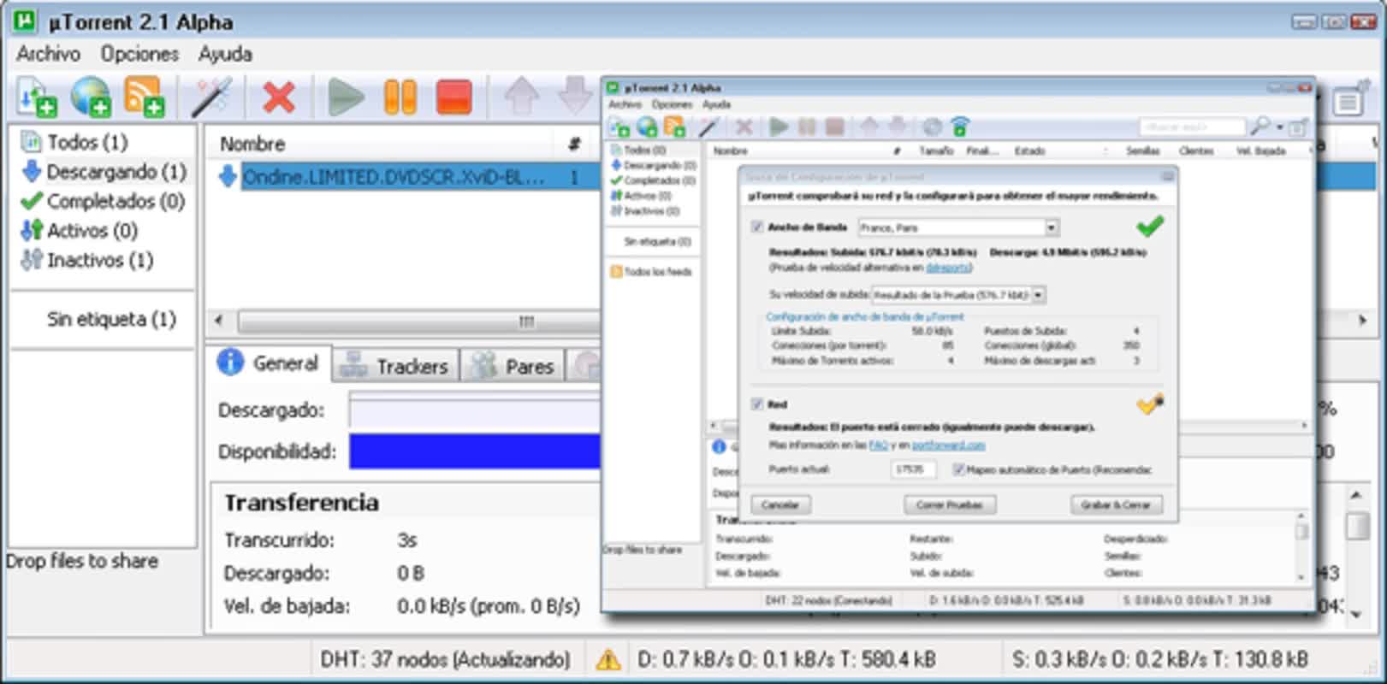The height and width of the screenshot is (684, 1387).
Task: Select Activos (0) in large sidebar
Action: coord(80,231)
